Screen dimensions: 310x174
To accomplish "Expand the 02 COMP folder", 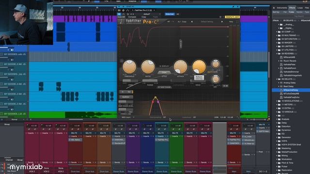I will (x=277, y=32).
